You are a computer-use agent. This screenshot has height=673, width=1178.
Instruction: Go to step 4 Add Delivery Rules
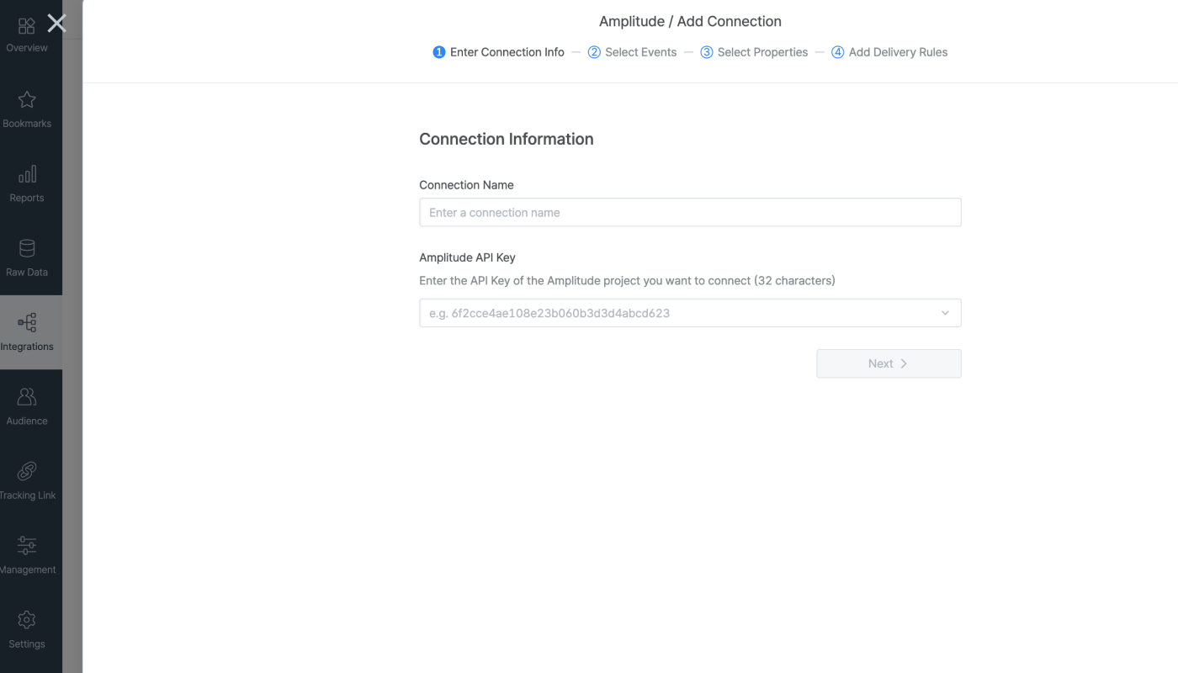coord(889,52)
